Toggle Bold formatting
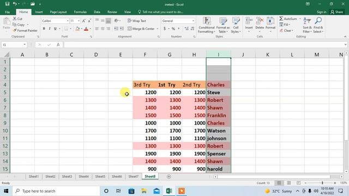The height and width of the screenshot is (196, 349). pyautogui.click(x=44, y=29)
